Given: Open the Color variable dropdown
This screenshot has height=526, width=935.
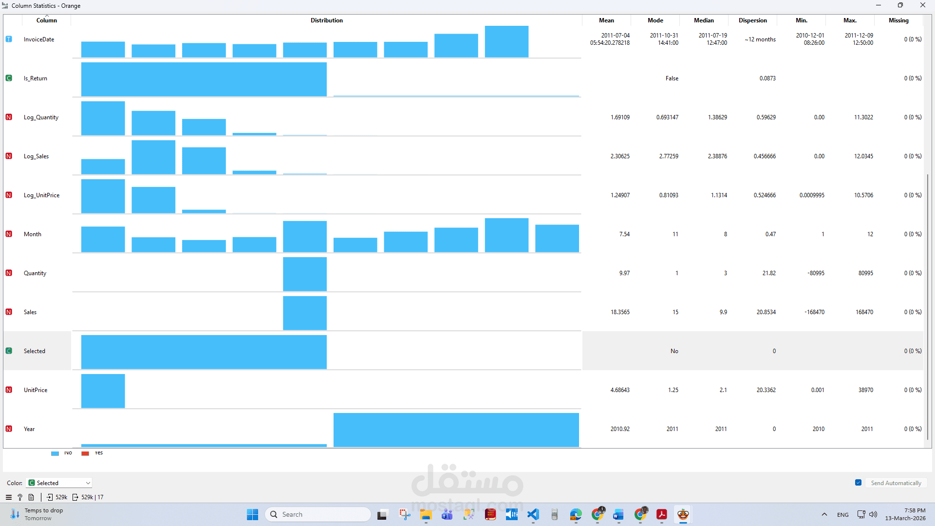Looking at the screenshot, I should coord(59,483).
